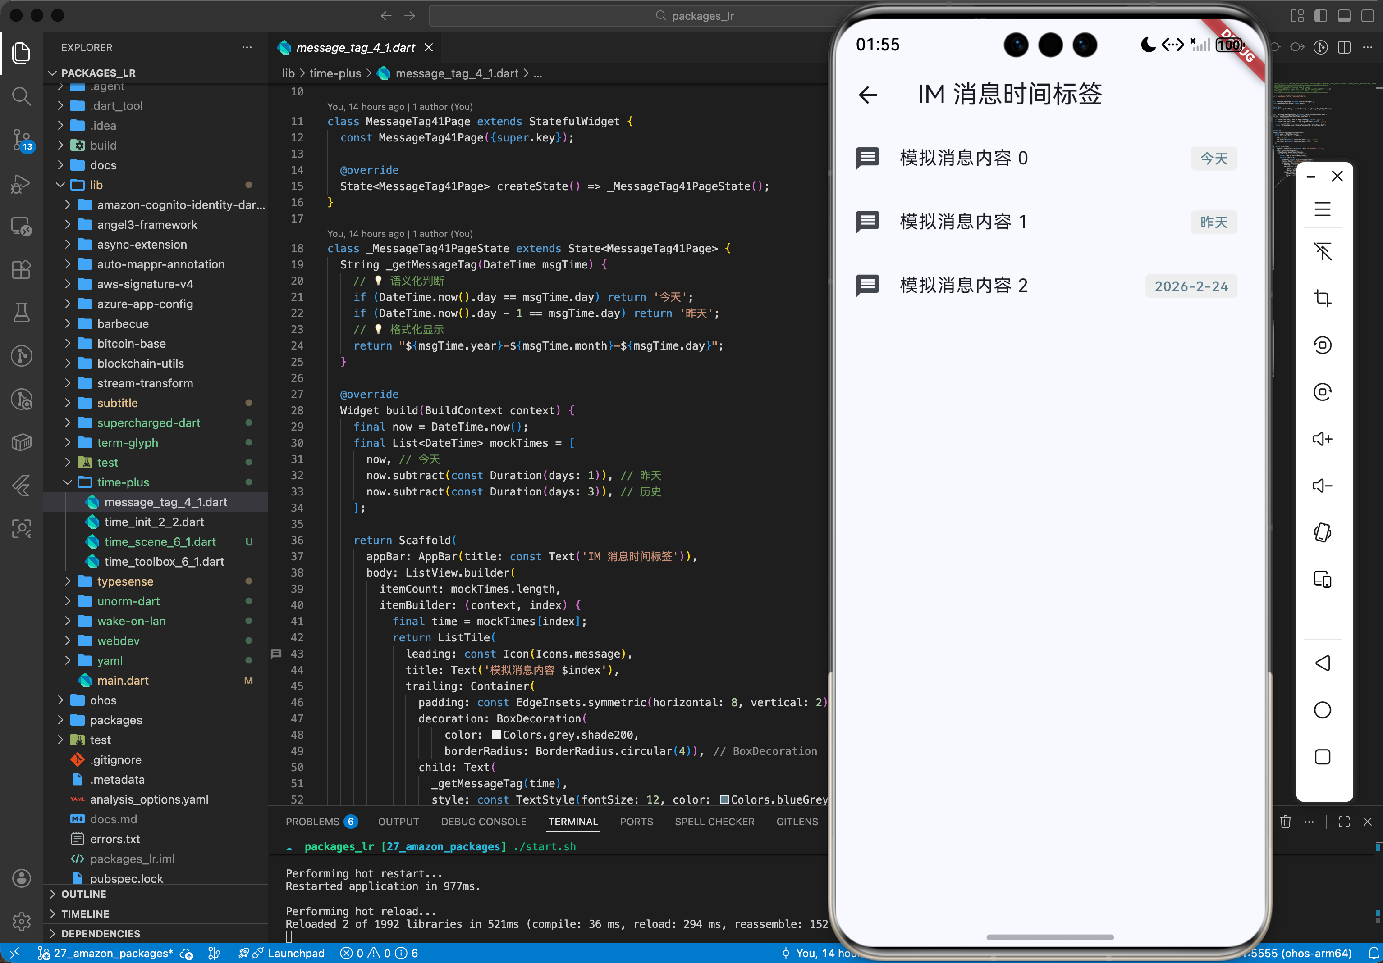The height and width of the screenshot is (963, 1383).
Task: Click the Colors.grey.shade200 color swatch
Action: 496,734
